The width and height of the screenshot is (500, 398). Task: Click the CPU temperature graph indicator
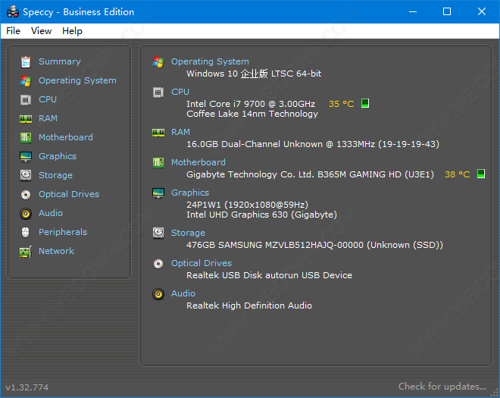[365, 103]
